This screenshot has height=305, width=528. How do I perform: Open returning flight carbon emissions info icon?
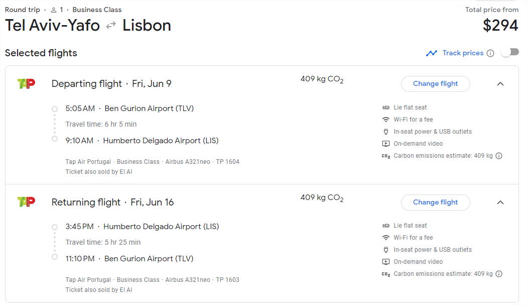click(499, 274)
